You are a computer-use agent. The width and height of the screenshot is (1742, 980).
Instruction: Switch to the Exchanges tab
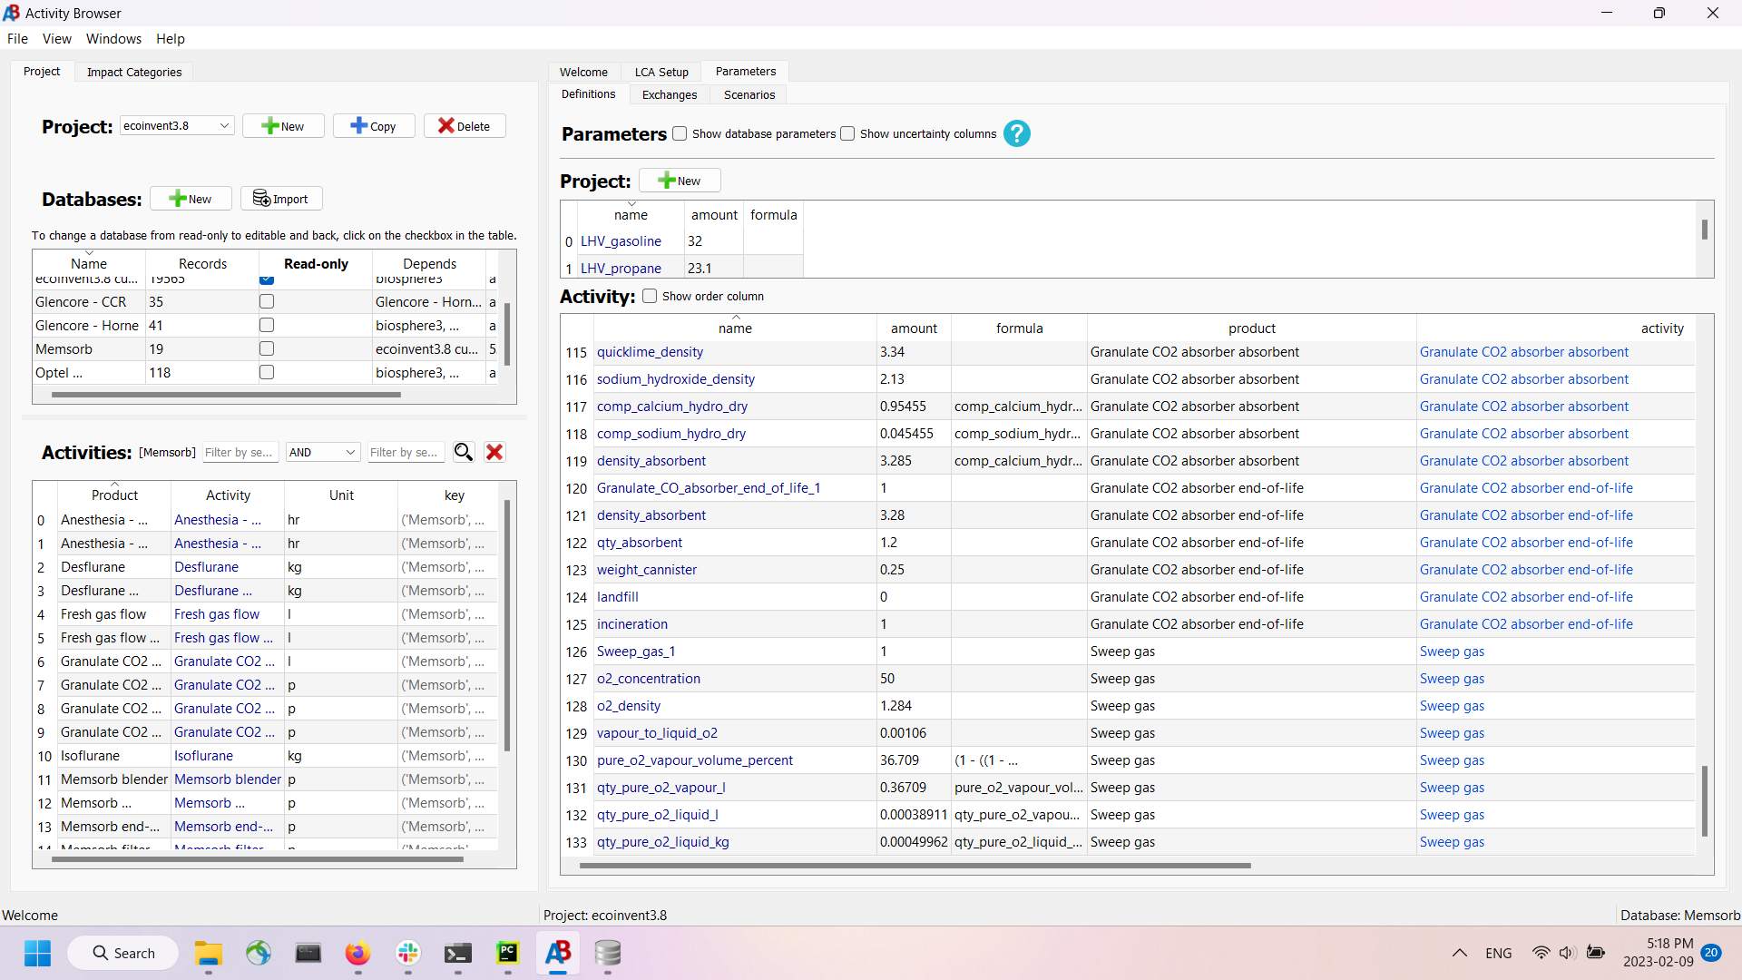[670, 94]
